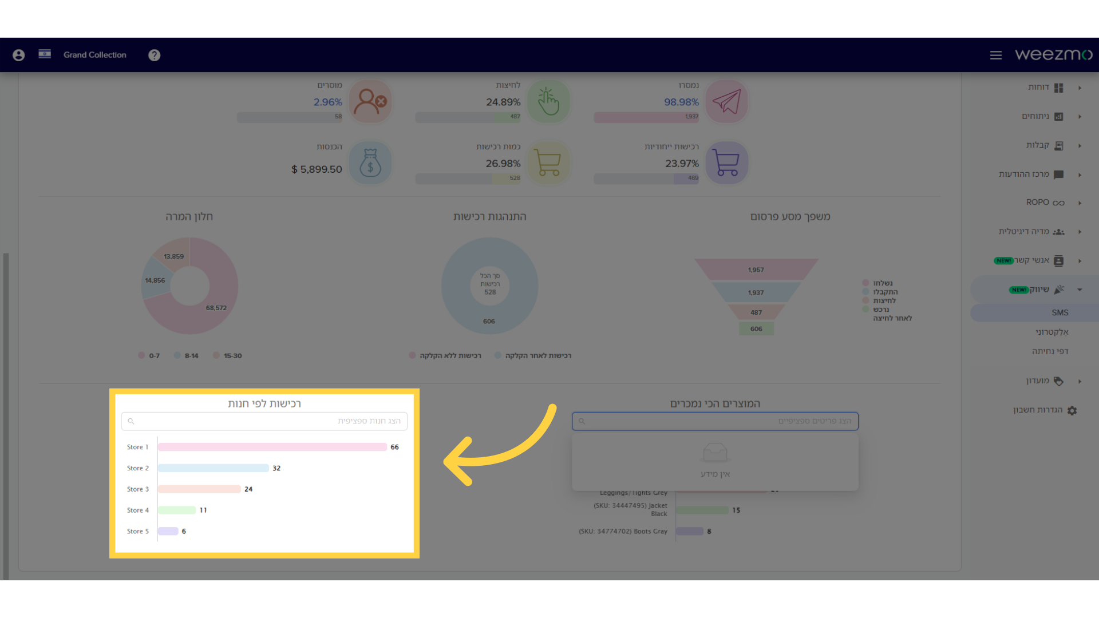The height and width of the screenshot is (618, 1099).
Task: Click the Grand Collection account name
Action: (x=95, y=55)
